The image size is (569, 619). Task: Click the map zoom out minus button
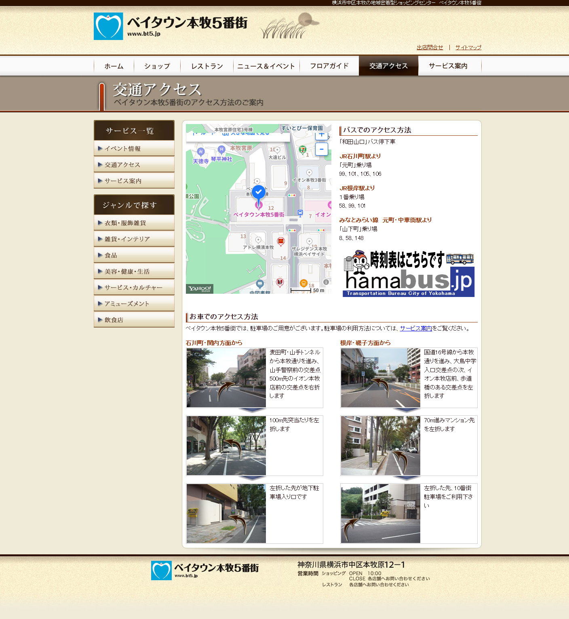coord(321,149)
